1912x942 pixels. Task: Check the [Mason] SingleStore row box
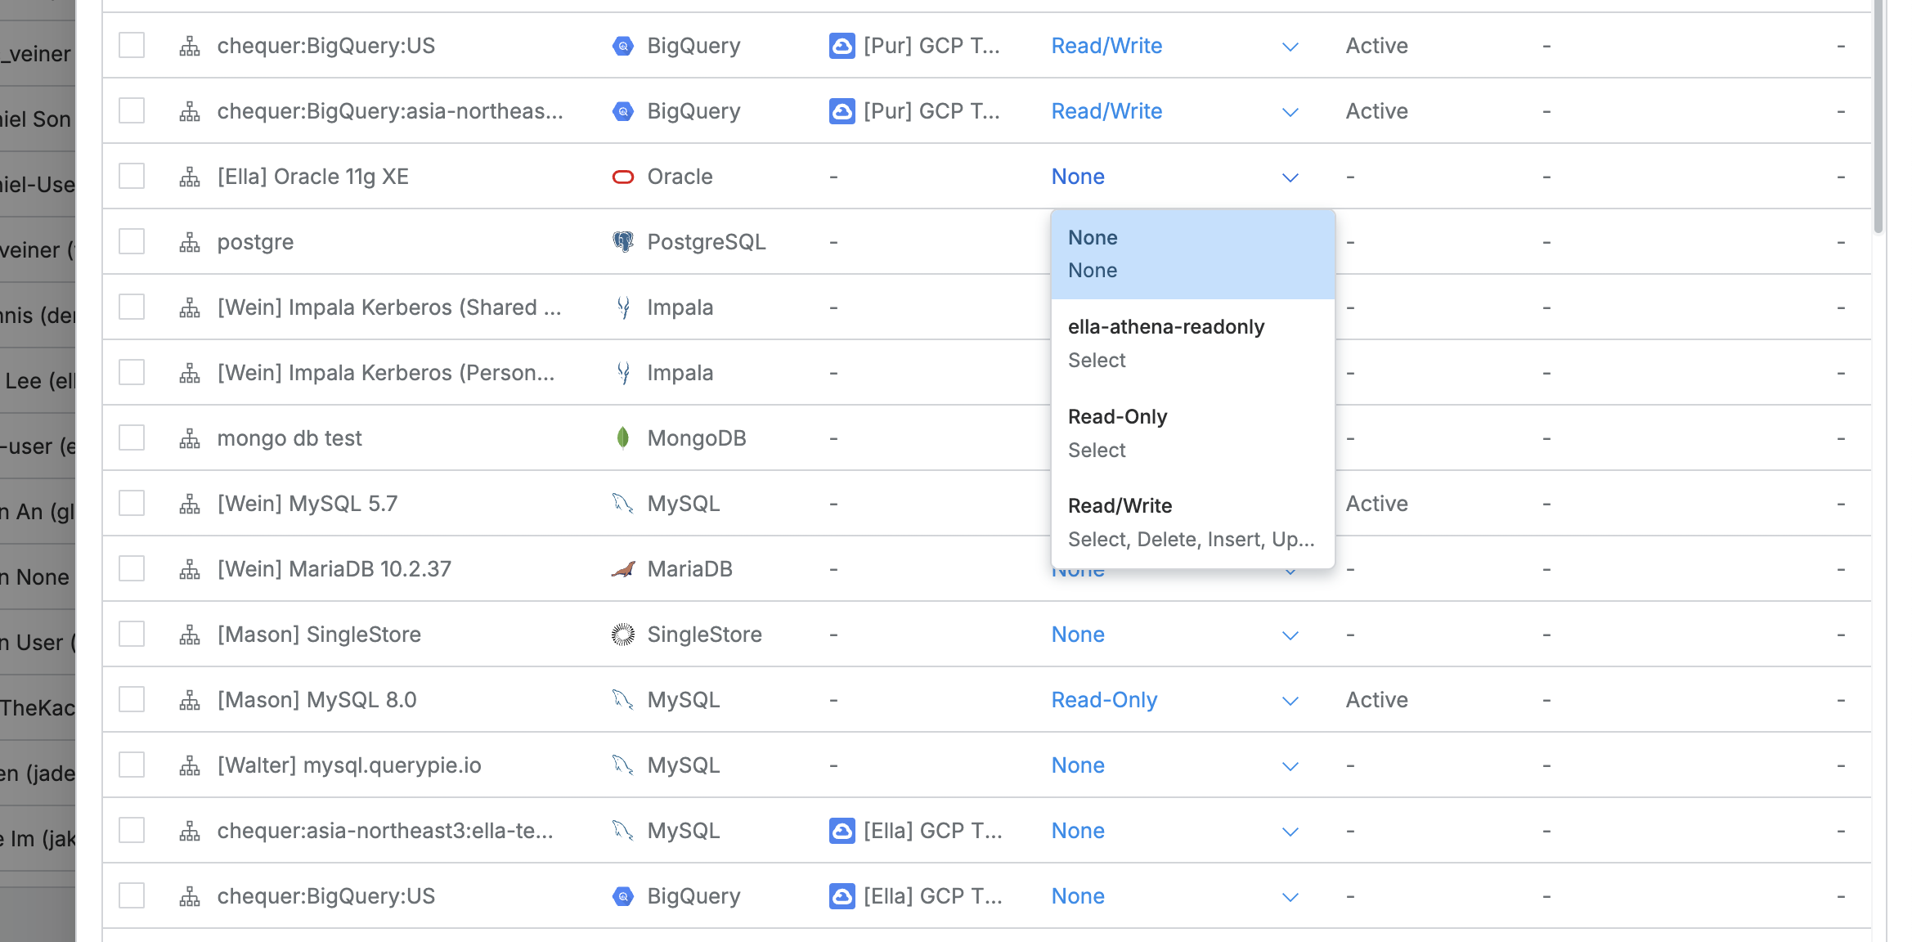pyautogui.click(x=132, y=634)
